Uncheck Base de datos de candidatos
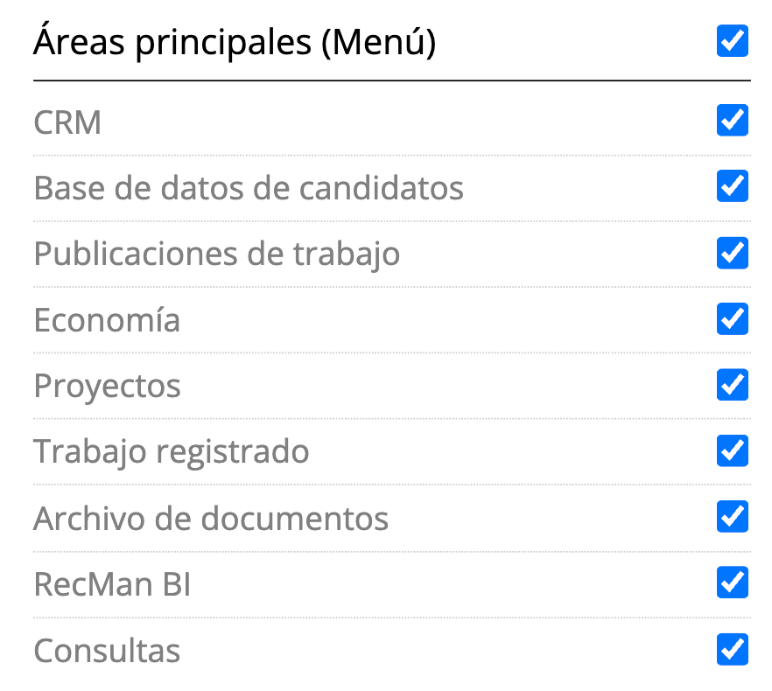The width and height of the screenshot is (772, 691). (x=732, y=186)
